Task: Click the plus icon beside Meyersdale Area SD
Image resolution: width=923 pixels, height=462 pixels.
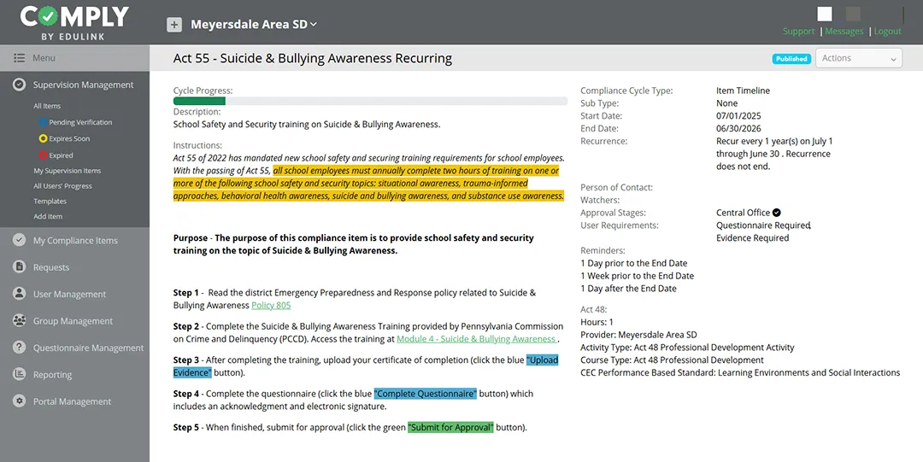Action: (174, 25)
